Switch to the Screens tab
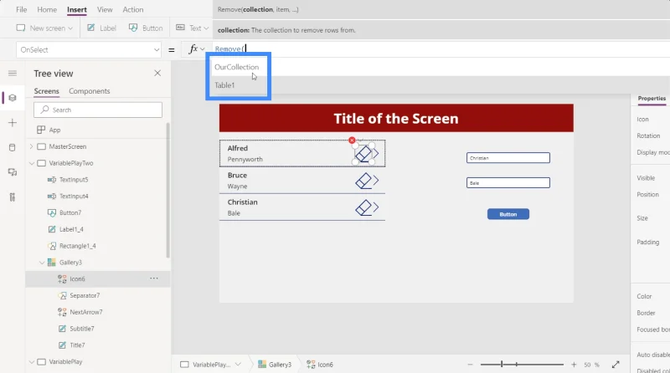The image size is (670, 373). pos(47,91)
